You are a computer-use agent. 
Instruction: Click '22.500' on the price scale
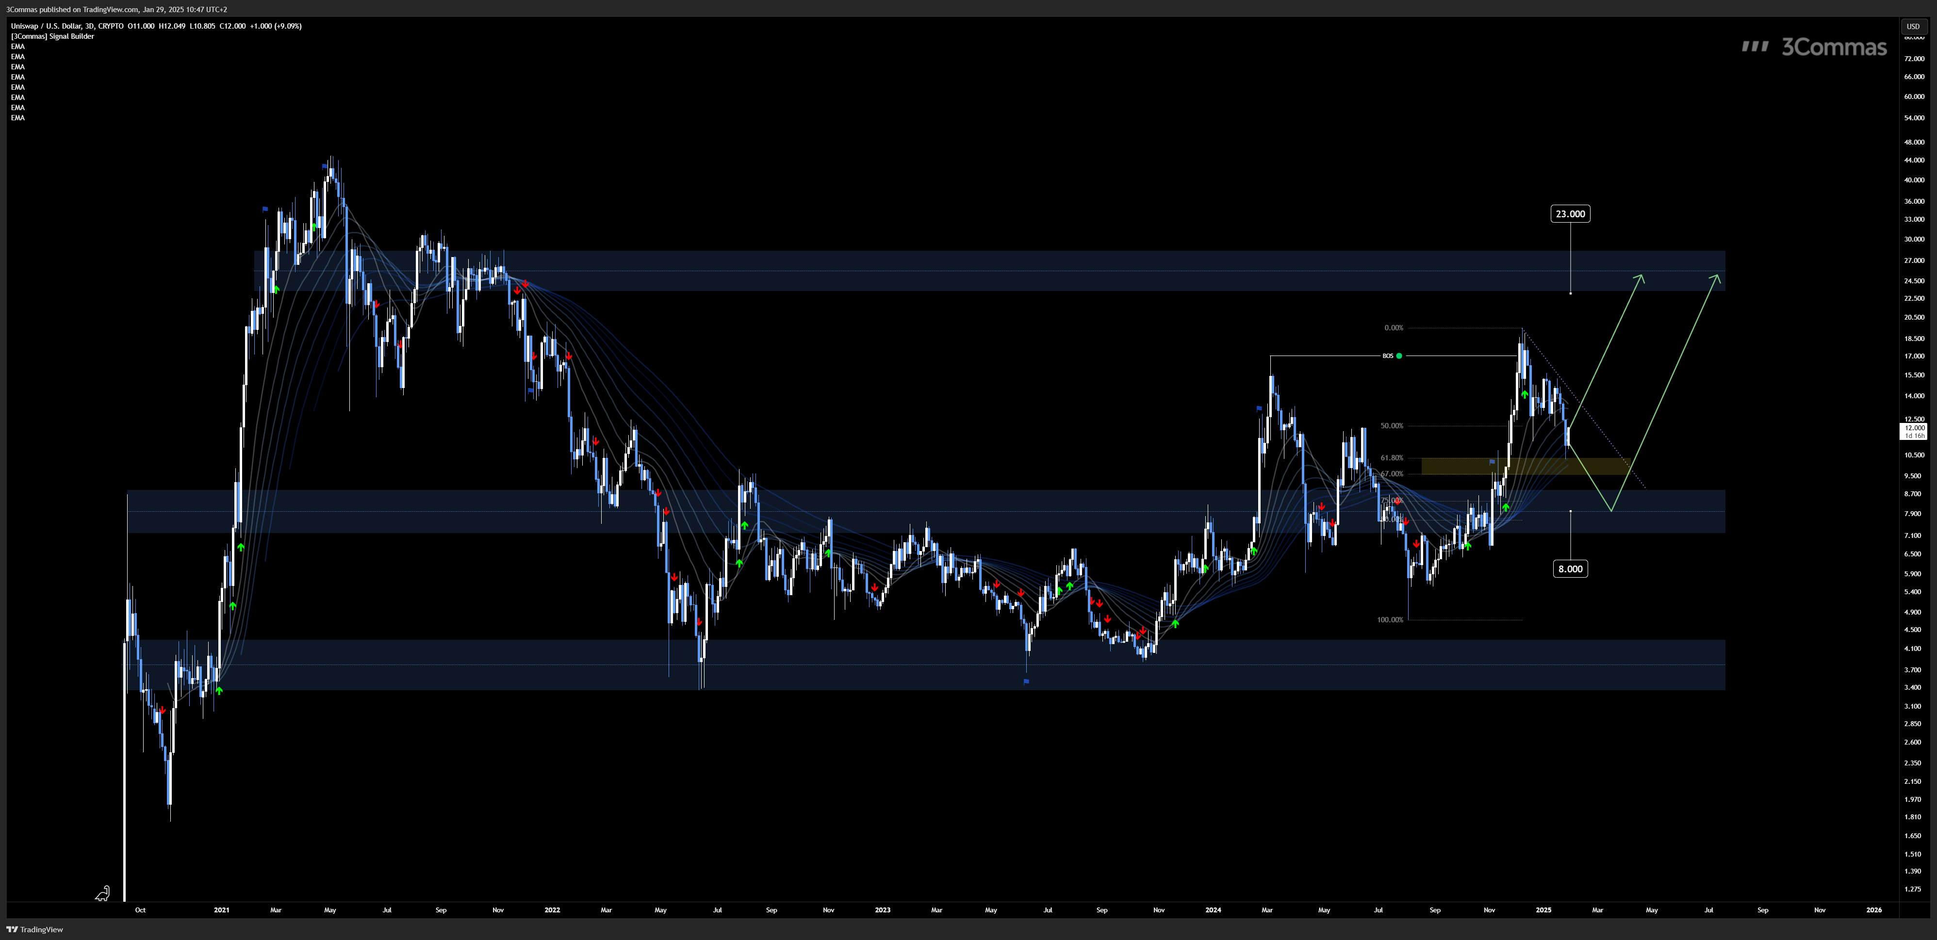pos(1914,298)
